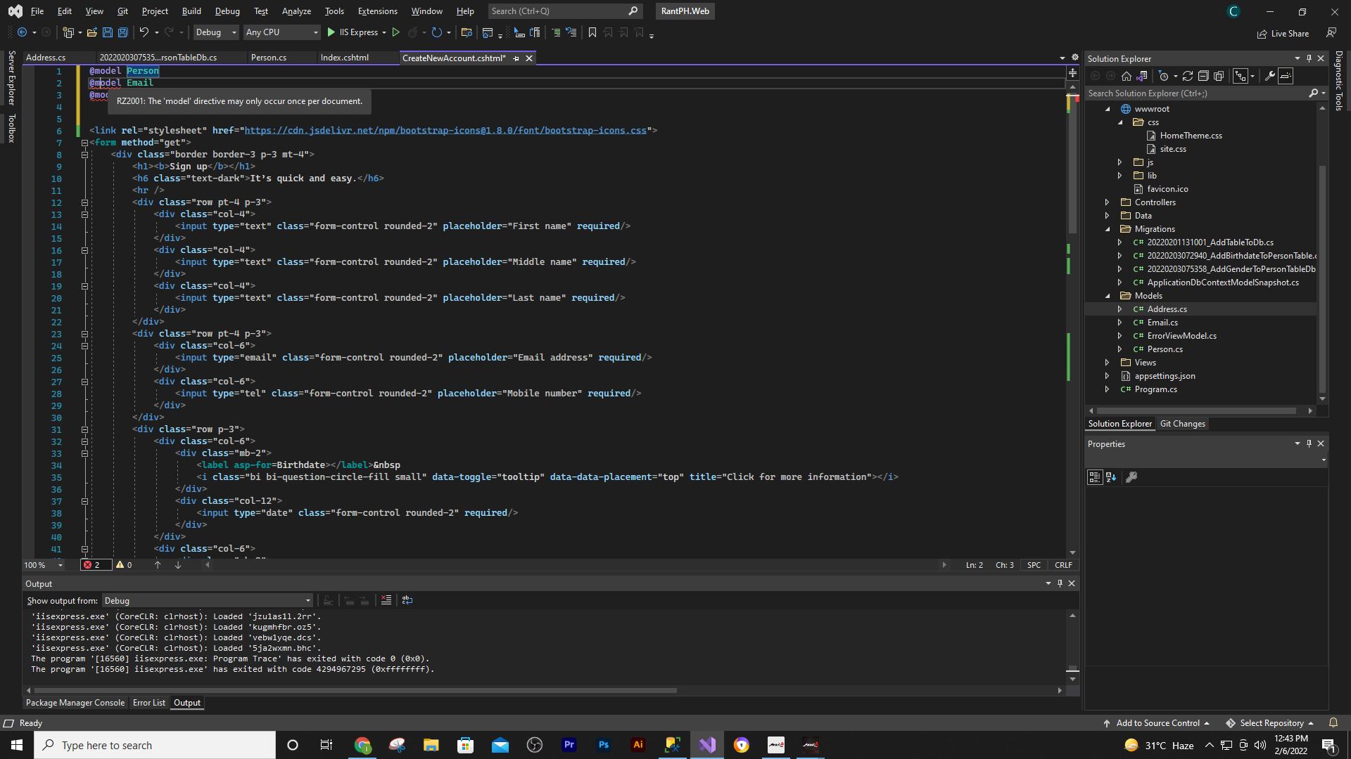The image size is (1351, 759).
Task: Click the Visual Studio taskbar icon
Action: point(707,745)
